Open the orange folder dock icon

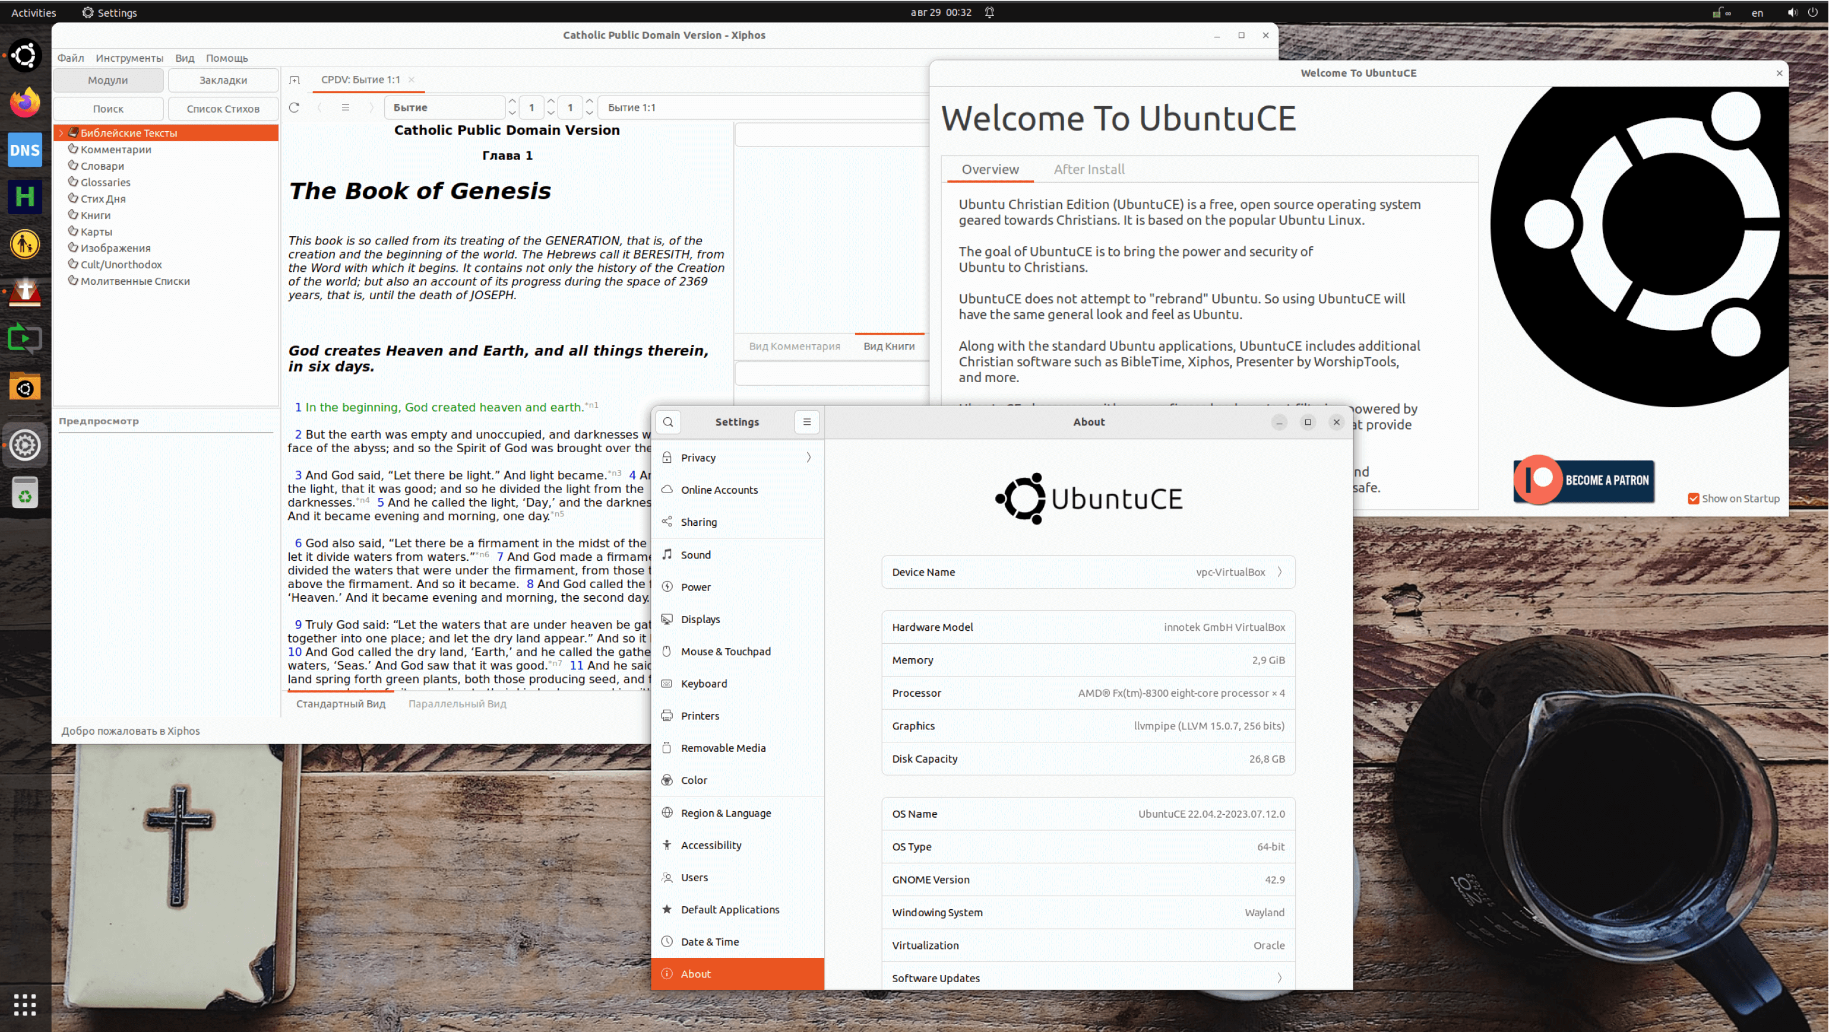[x=25, y=388]
